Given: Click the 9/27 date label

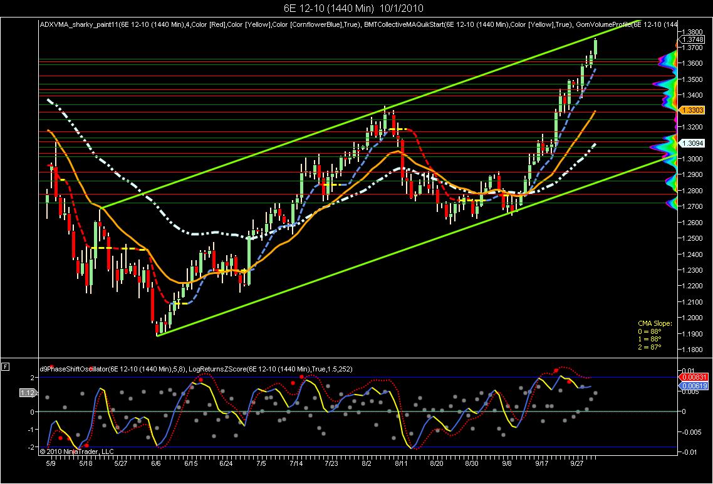Looking at the screenshot, I should (577, 463).
